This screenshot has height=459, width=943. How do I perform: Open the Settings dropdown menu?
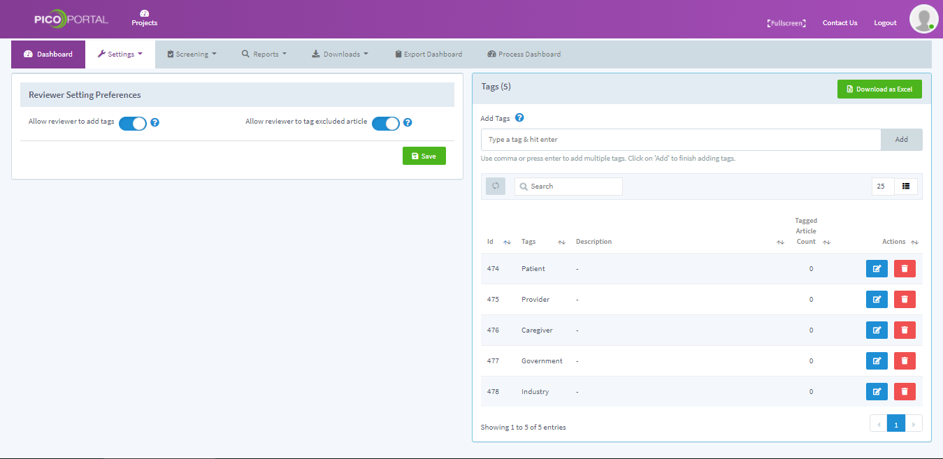[x=120, y=54]
